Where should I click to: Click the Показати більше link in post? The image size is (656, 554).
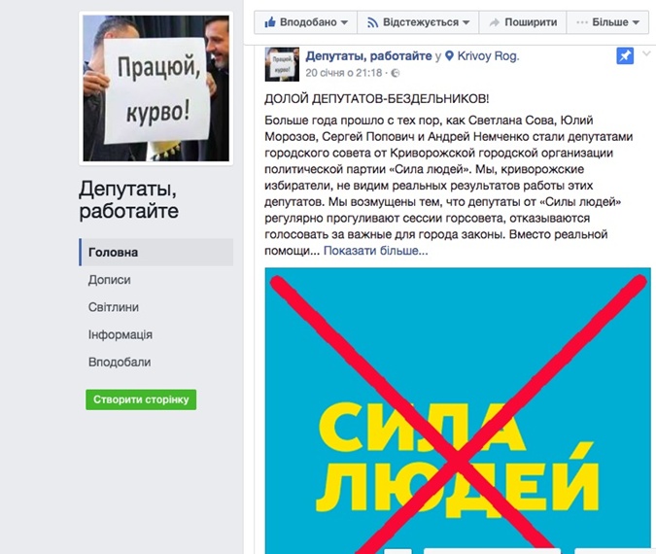coord(376,251)
